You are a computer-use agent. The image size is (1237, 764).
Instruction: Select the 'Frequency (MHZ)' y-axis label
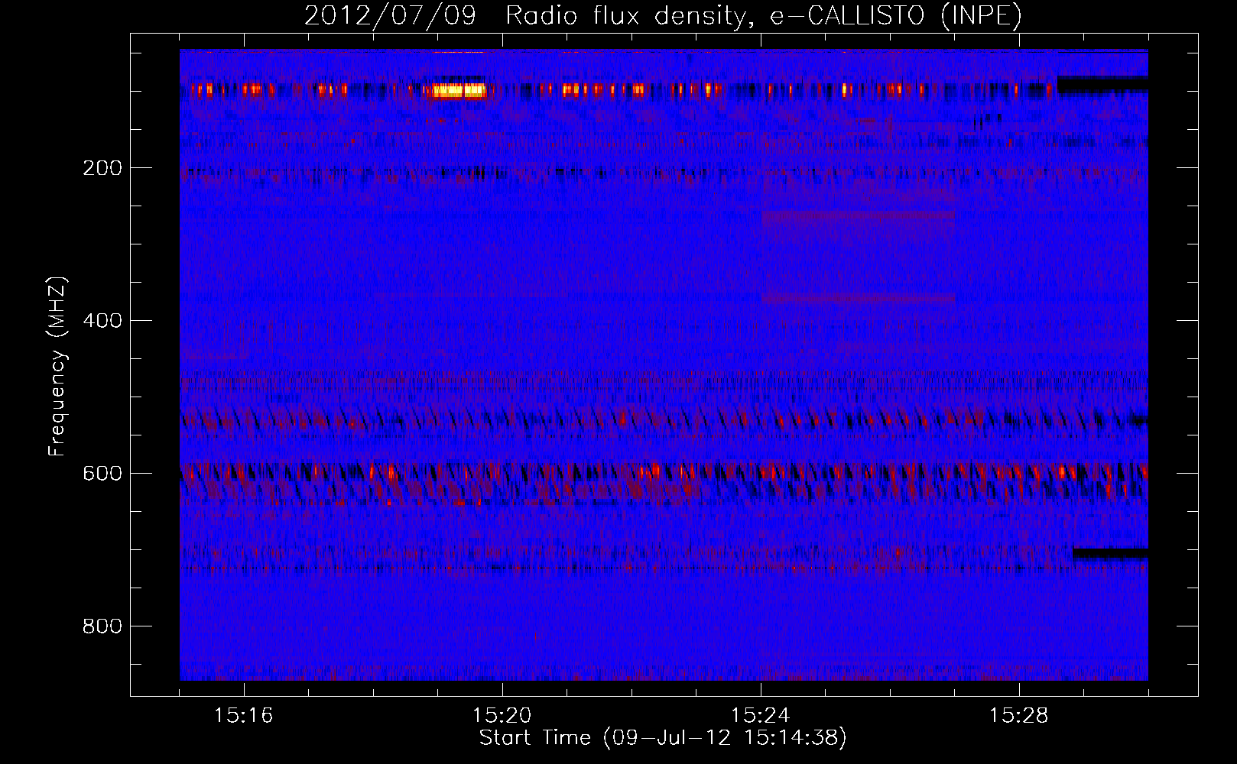57,367
